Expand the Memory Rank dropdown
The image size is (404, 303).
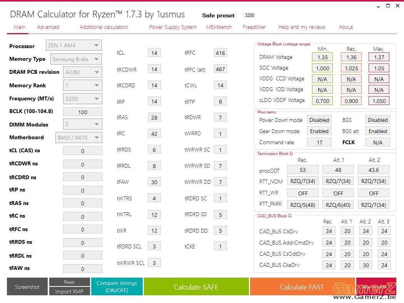click(x=82, y=85)
